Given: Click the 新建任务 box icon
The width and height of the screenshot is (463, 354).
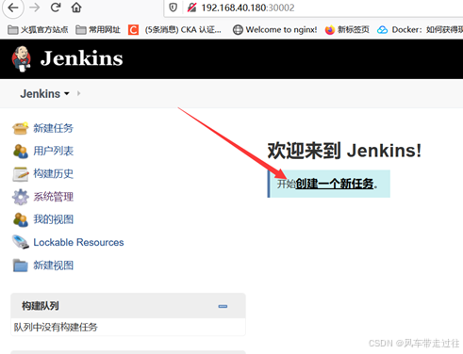Looking at the screenshot, I should pyautogui.click(x=21, y=128).
